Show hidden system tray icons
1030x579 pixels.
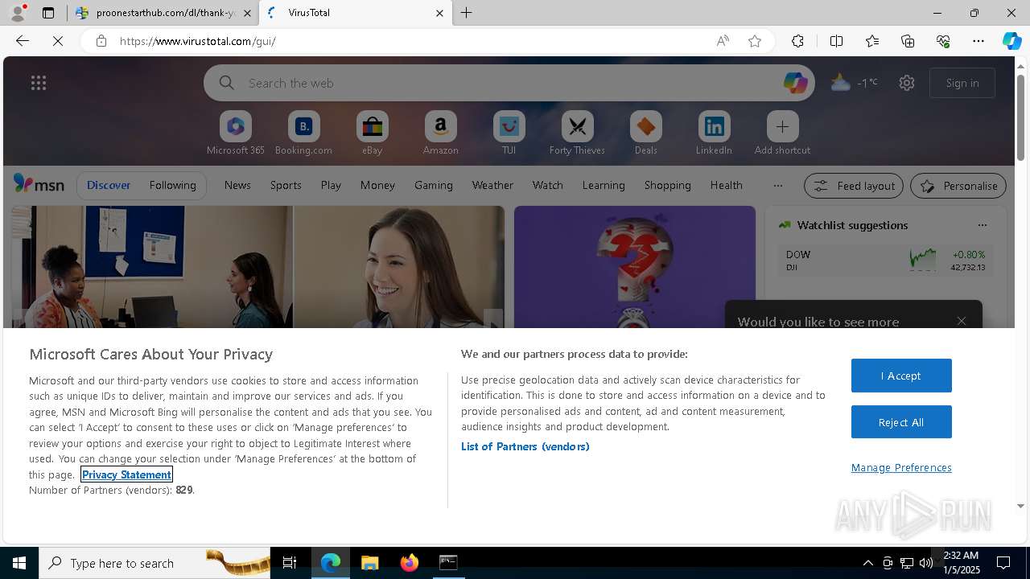click(867, 562)
